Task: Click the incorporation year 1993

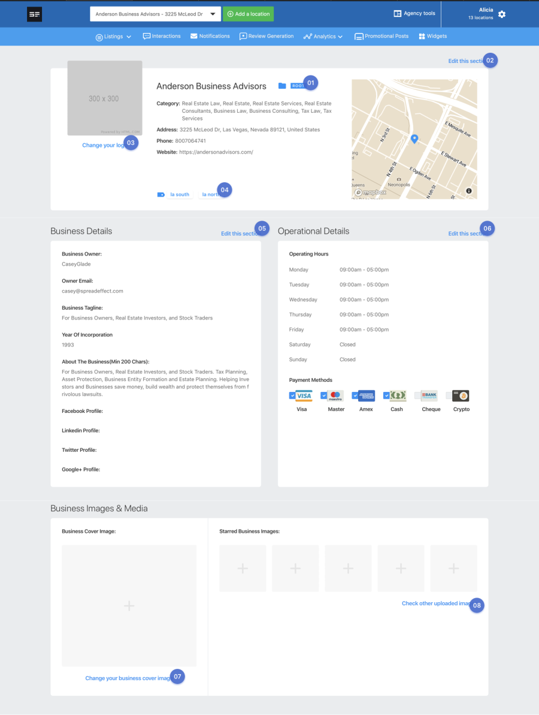Action: click(x=68, y=345)
